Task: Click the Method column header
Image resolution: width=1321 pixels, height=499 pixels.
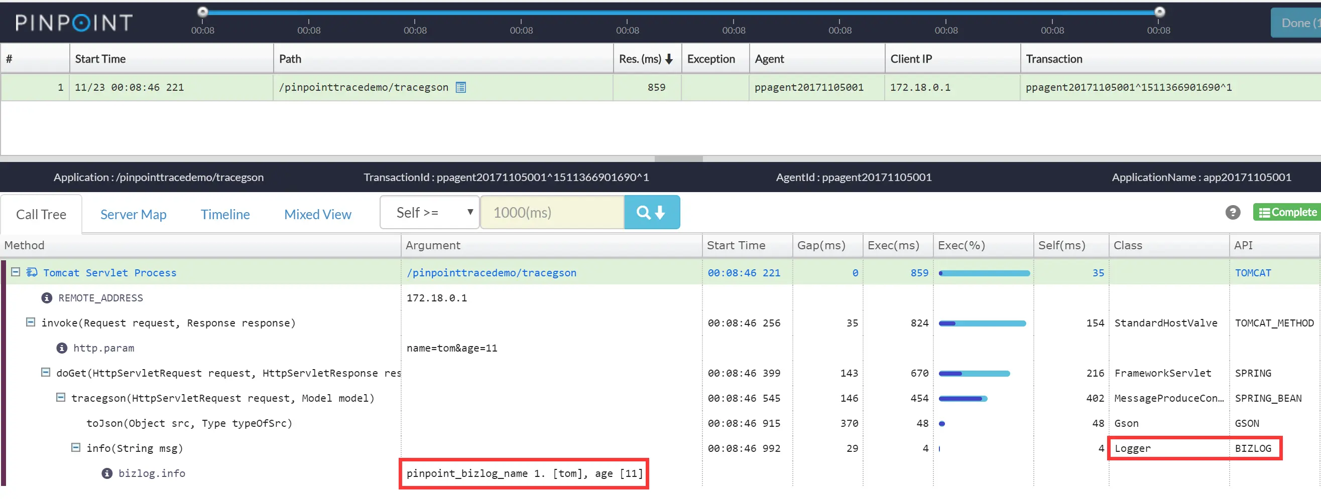Action: coord(200,245)
